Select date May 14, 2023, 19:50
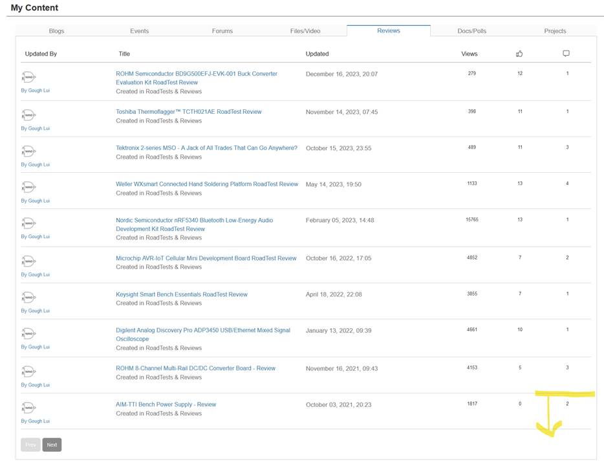The image size is (604, 466). point(334,184)
